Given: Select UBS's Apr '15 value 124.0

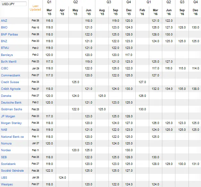Looking at the screenshot, I should pos(62,177).
